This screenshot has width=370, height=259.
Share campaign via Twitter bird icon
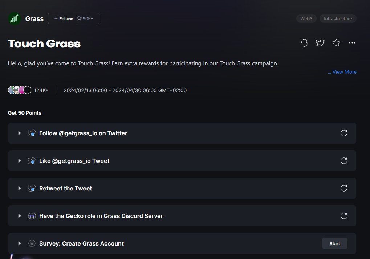pos(320,43)
